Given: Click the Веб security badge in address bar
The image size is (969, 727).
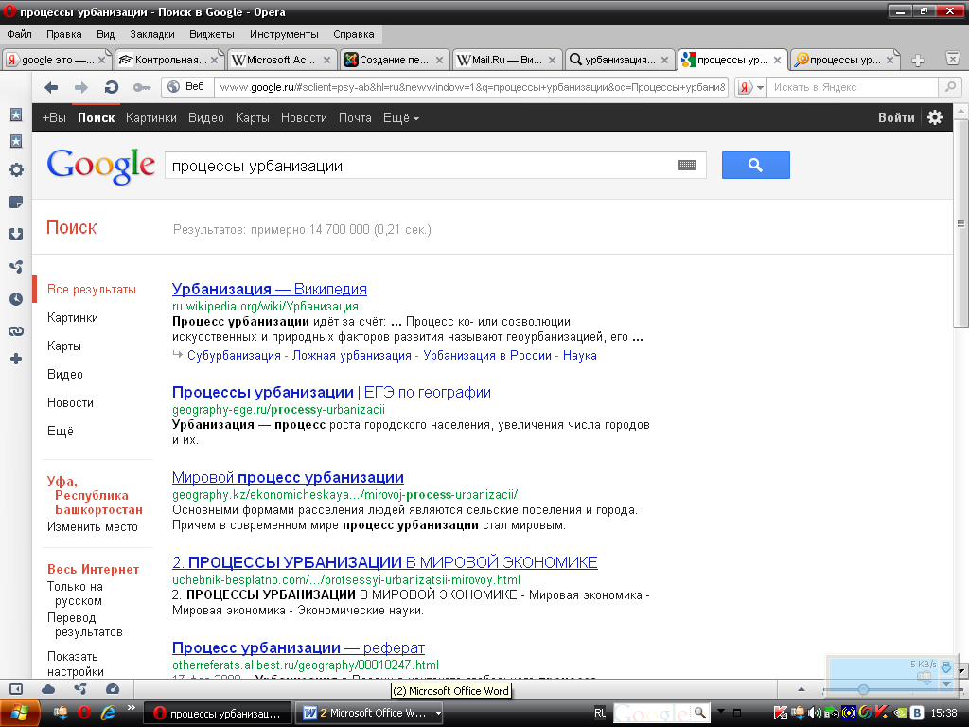Looking at the screenshot, I should click(x=187, y=86).
